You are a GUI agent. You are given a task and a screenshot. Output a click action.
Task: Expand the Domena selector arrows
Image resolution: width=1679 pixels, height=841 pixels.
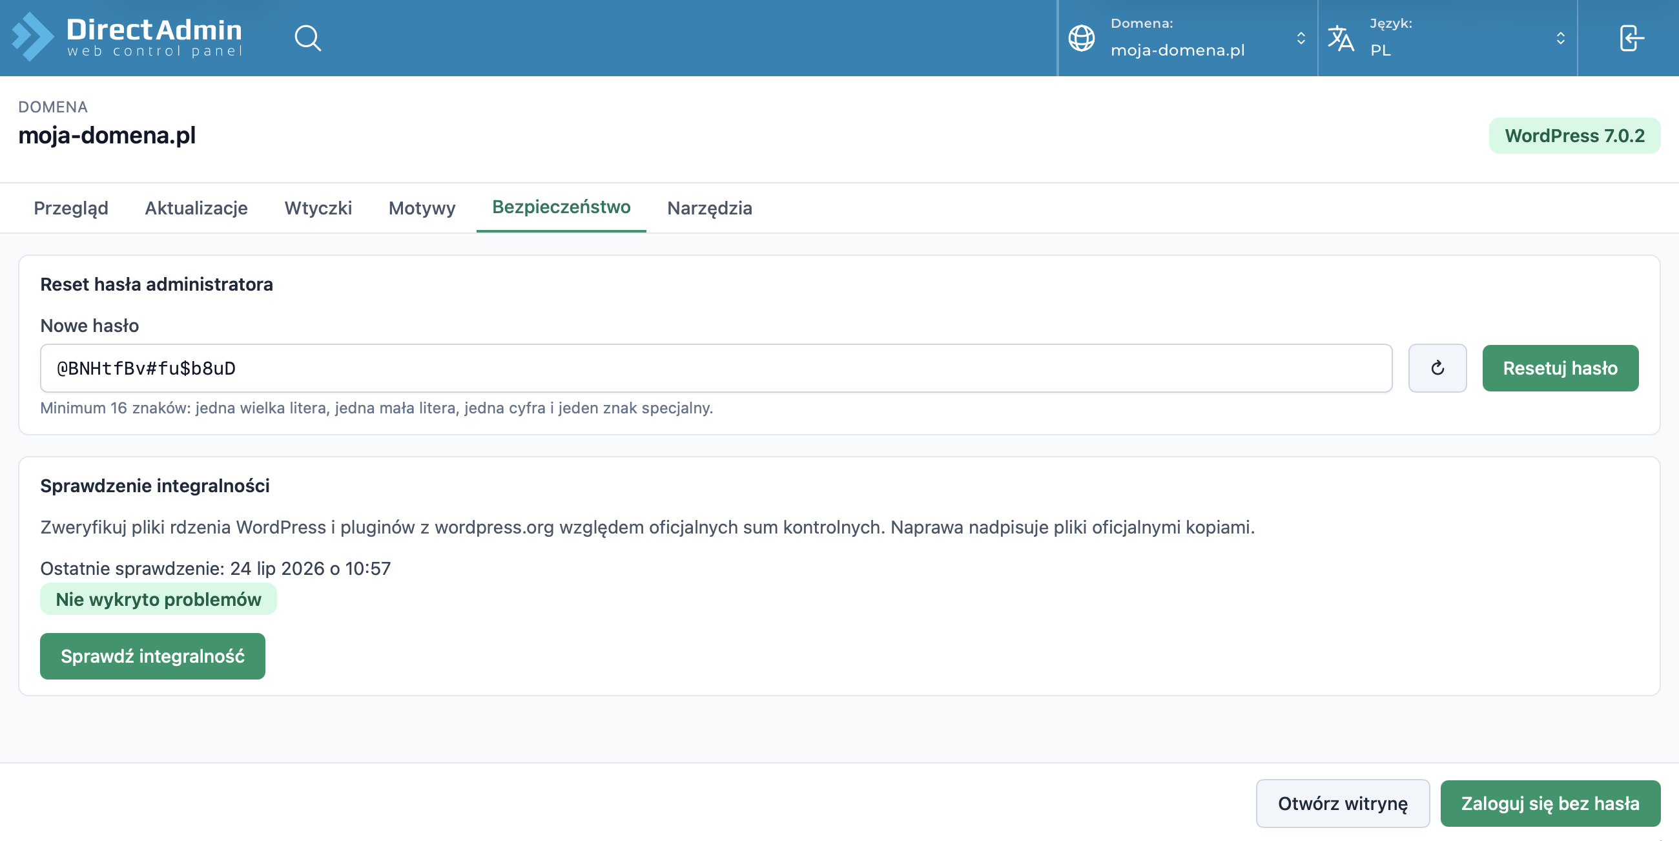1301,38
